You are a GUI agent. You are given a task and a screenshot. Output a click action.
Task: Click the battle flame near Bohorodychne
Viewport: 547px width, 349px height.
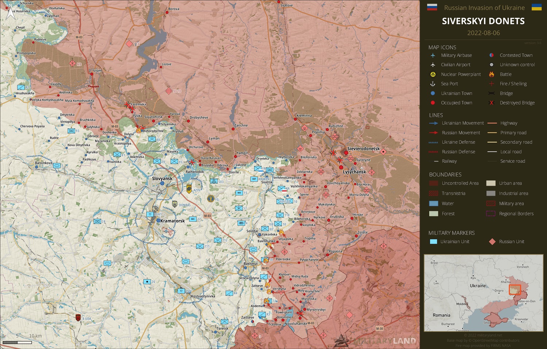pos(139,130)
